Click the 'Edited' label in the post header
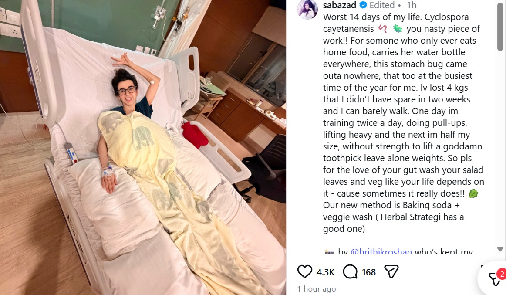The image size is (506, 295). [382, 5]
